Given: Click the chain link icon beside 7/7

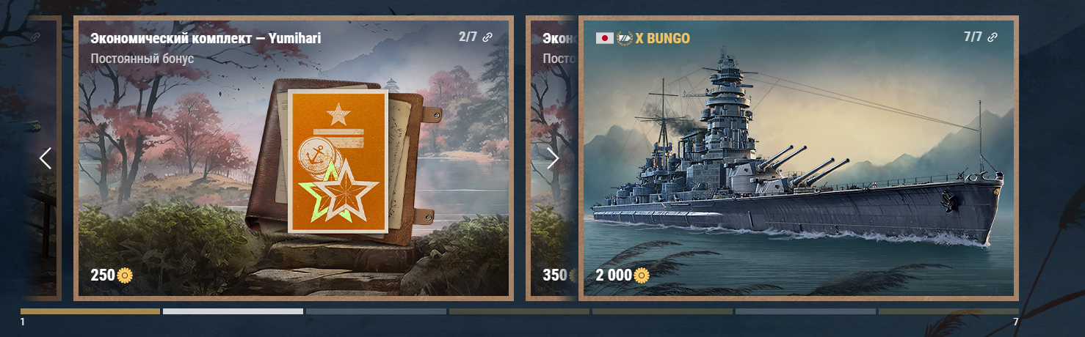Looking at the screenshot, I should [993, 37].
